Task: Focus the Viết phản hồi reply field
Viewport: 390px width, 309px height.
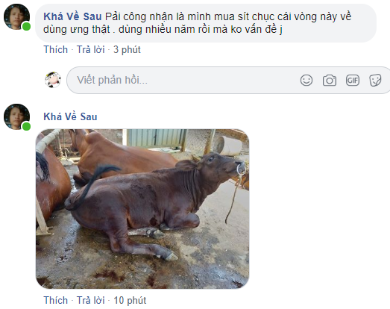Action: tap(183, 80)
